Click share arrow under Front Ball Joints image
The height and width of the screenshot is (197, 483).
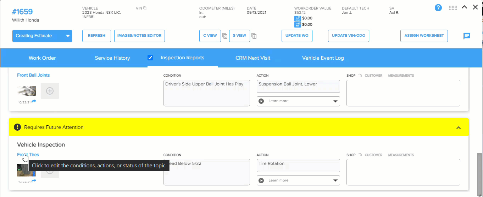coord(34,102)
